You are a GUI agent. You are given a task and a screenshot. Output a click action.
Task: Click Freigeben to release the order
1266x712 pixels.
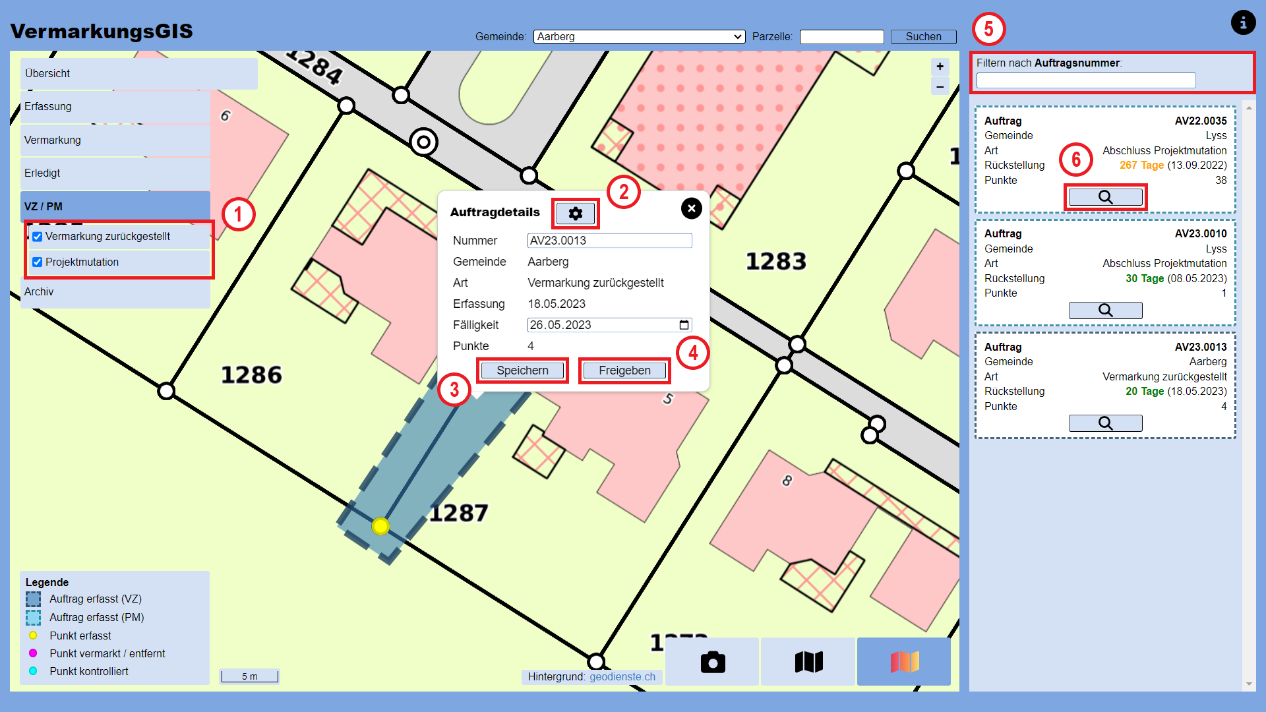tap(624, 370)
